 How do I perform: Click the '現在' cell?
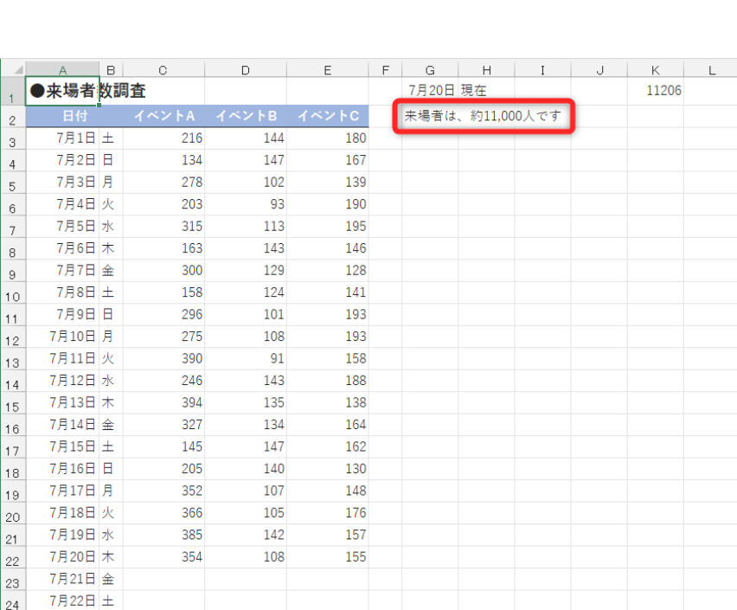click(x=486, y=90)
